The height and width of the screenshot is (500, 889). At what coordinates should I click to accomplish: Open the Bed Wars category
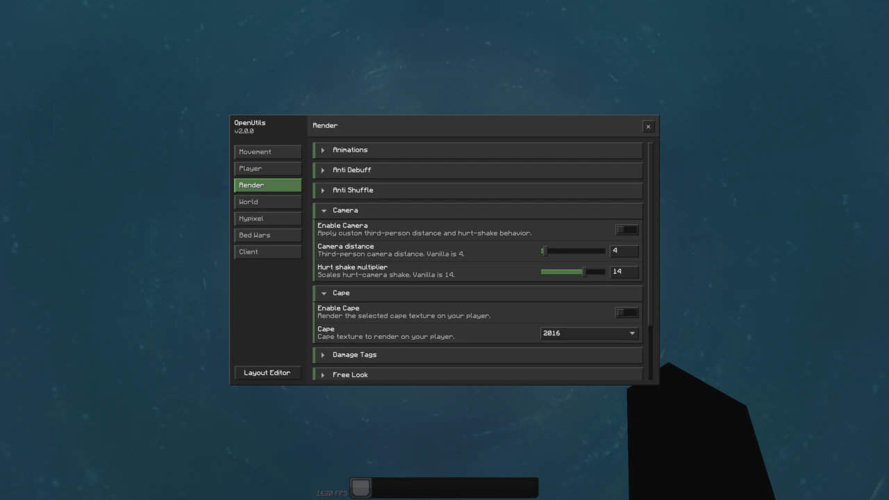(x=267, y=235)
